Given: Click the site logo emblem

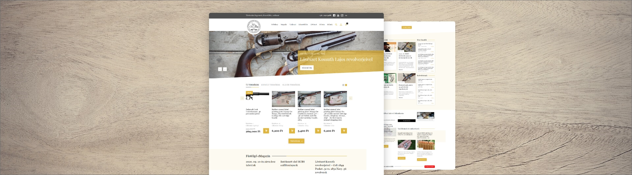Looking at the screenshot, I should 253,27.
